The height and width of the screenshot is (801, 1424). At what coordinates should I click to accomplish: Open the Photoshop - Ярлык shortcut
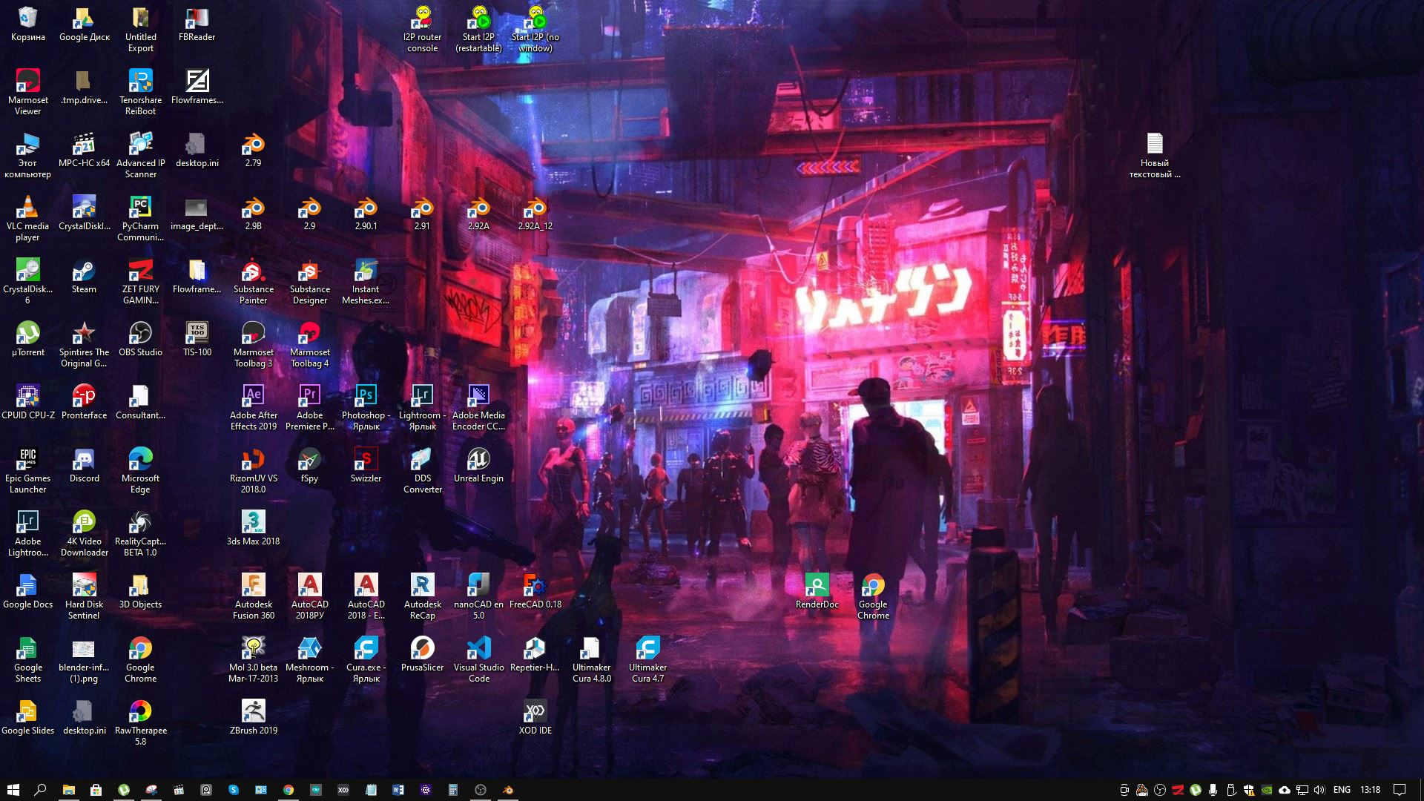click(x=366, y=407)
